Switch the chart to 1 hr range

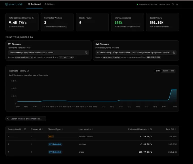coord(172,71)
